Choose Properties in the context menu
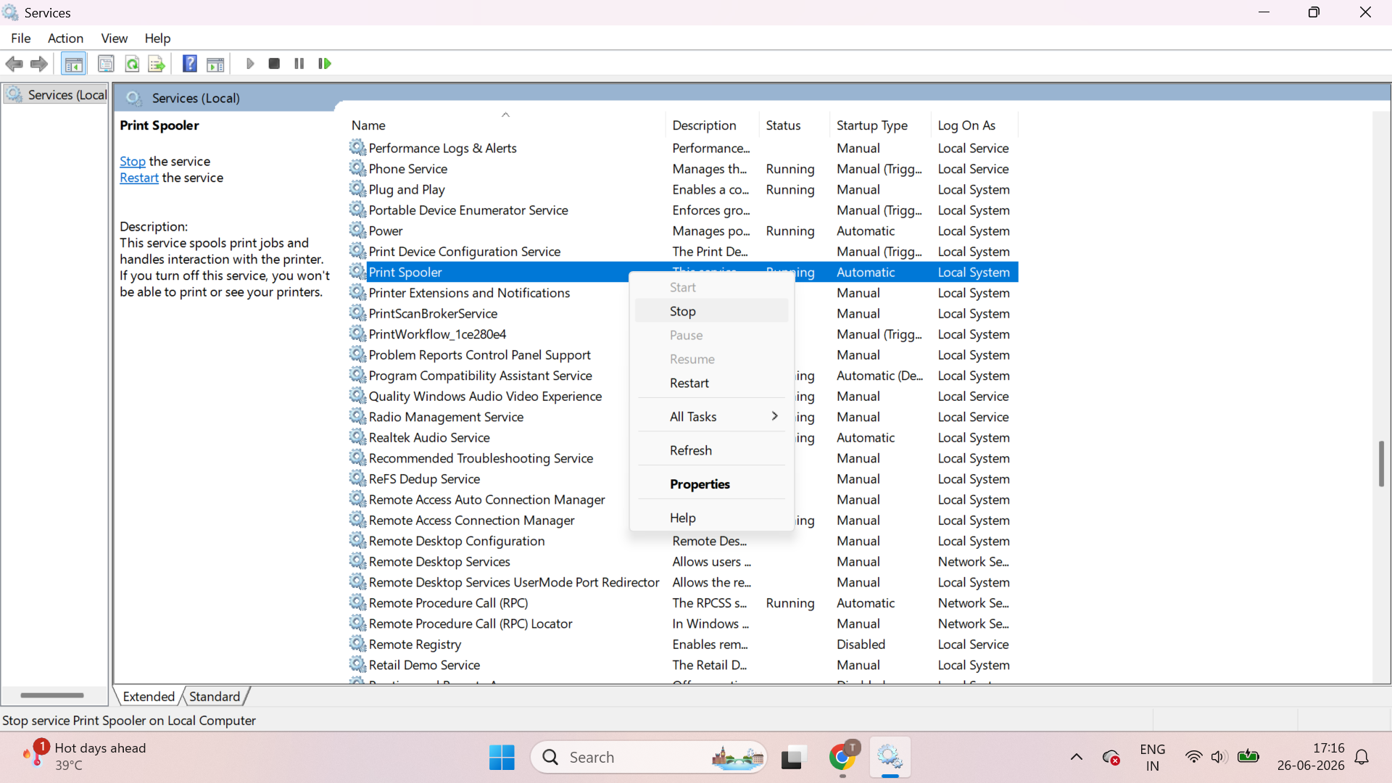Image resolution: width=1392 pixels, height=783 pixels. 711,484
